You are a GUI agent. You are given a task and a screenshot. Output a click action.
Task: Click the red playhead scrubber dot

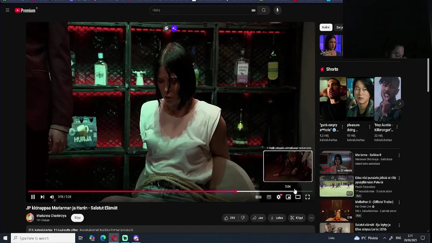236,191
